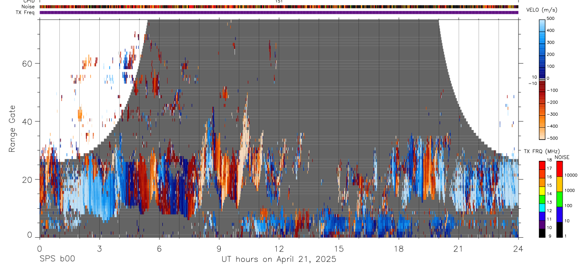
Task: Click the 24 hour tick label on time axis
Action: click(x=518, y=249)
